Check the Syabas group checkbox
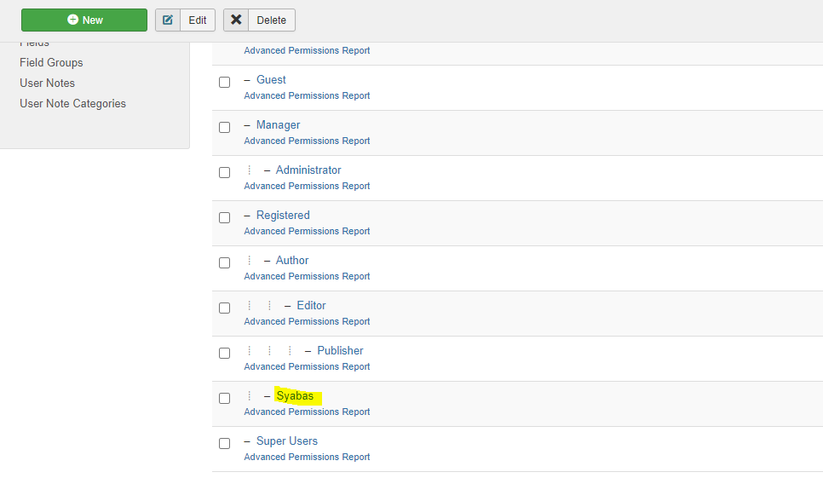Viewport: 823px width, 478px height. [225, 398]
